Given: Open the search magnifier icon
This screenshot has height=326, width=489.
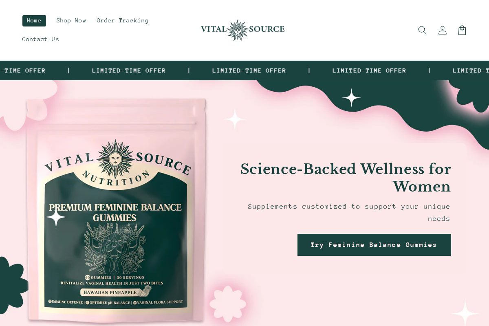Looking at the screenshot, I should point(423,30).
